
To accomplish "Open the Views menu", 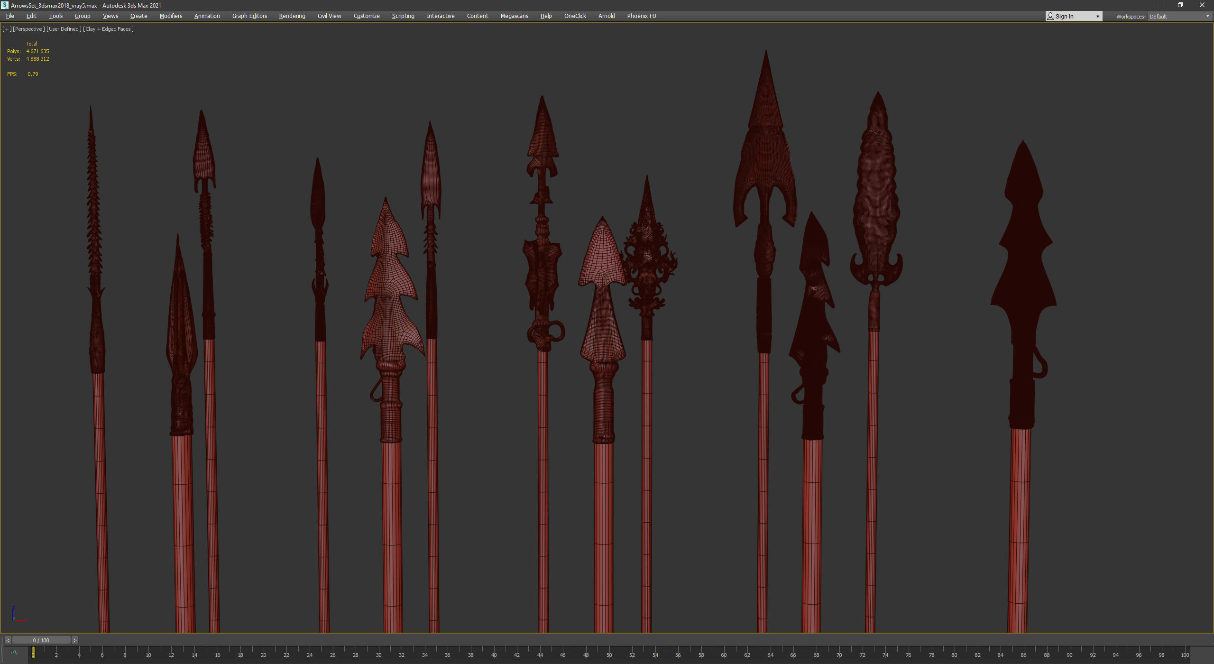I will point(110,16).
